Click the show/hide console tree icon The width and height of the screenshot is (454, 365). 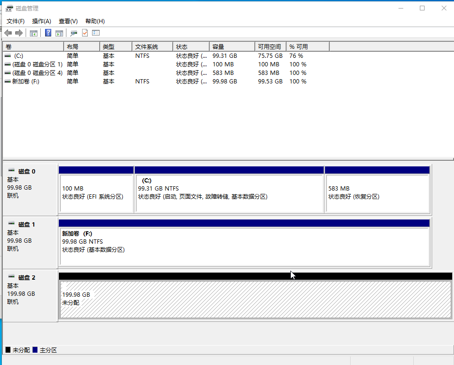coord(34,33)
